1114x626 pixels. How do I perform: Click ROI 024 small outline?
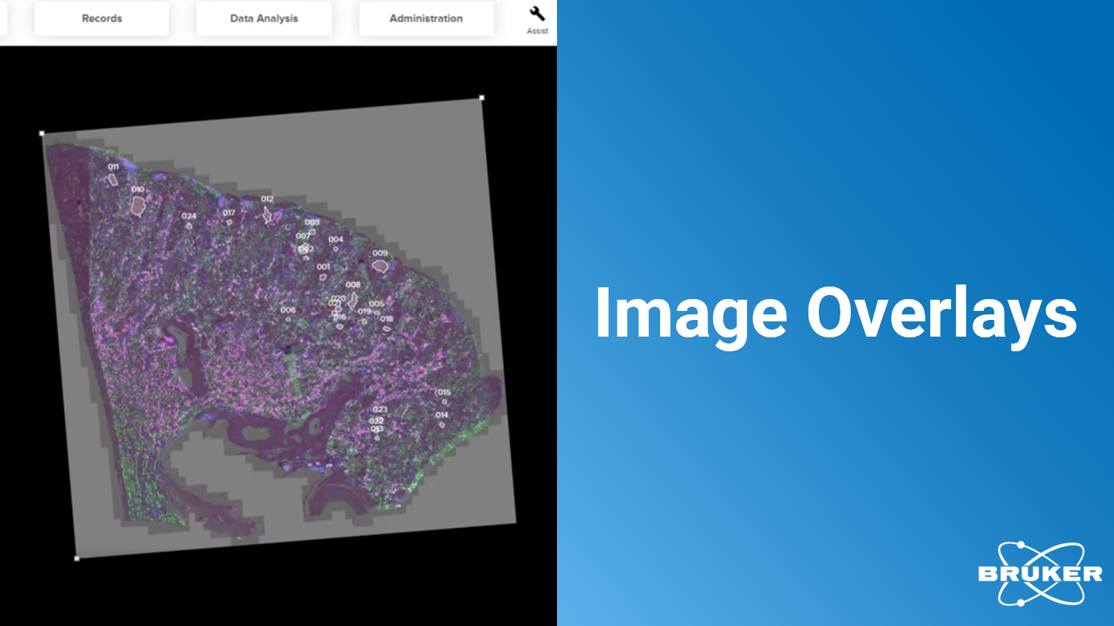(189, 225)
